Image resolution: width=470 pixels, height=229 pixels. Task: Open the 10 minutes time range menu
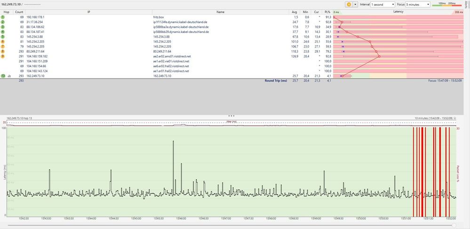(433, 118)
